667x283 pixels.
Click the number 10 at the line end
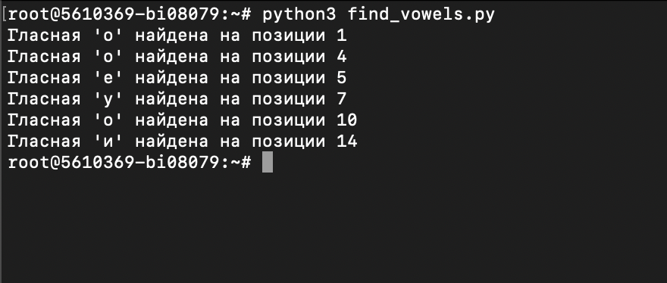point(346,120)
